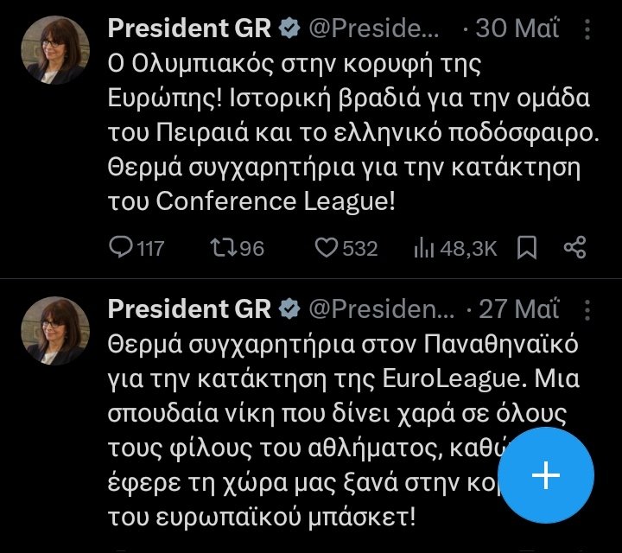The image size is (622, 553).
Task: Open President GR name on 27 Μαΐ tweet
Action: coord(189,308)
